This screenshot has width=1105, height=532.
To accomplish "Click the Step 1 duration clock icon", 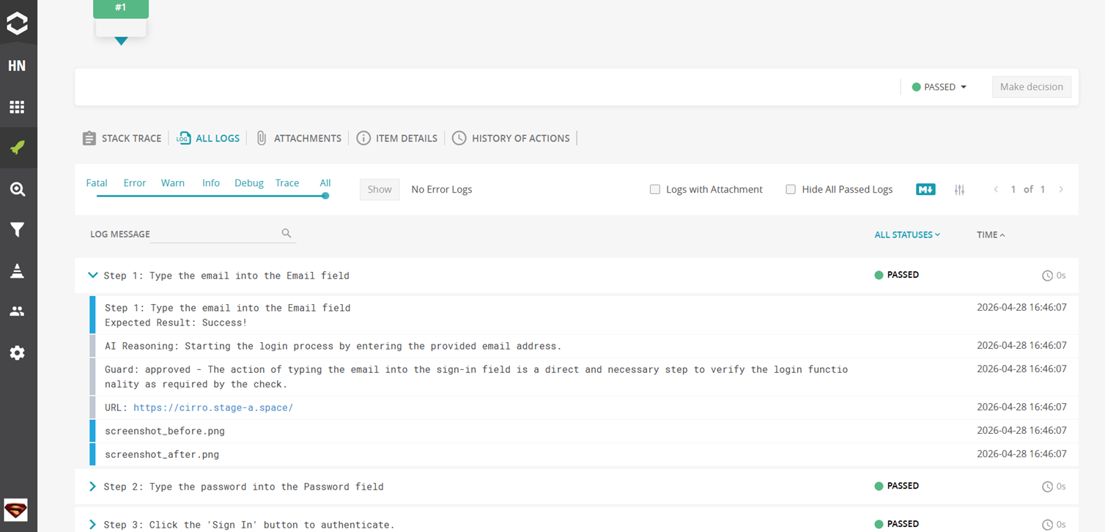I will tap(1047, 276).
